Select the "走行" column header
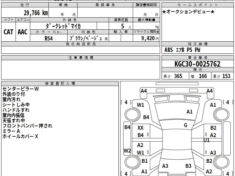 click(x=25, y=5)
